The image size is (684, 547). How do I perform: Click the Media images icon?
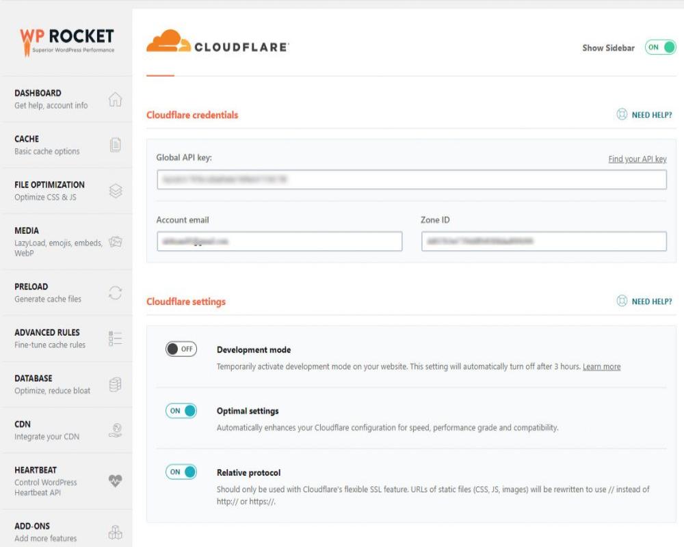[x=116, y=242]
